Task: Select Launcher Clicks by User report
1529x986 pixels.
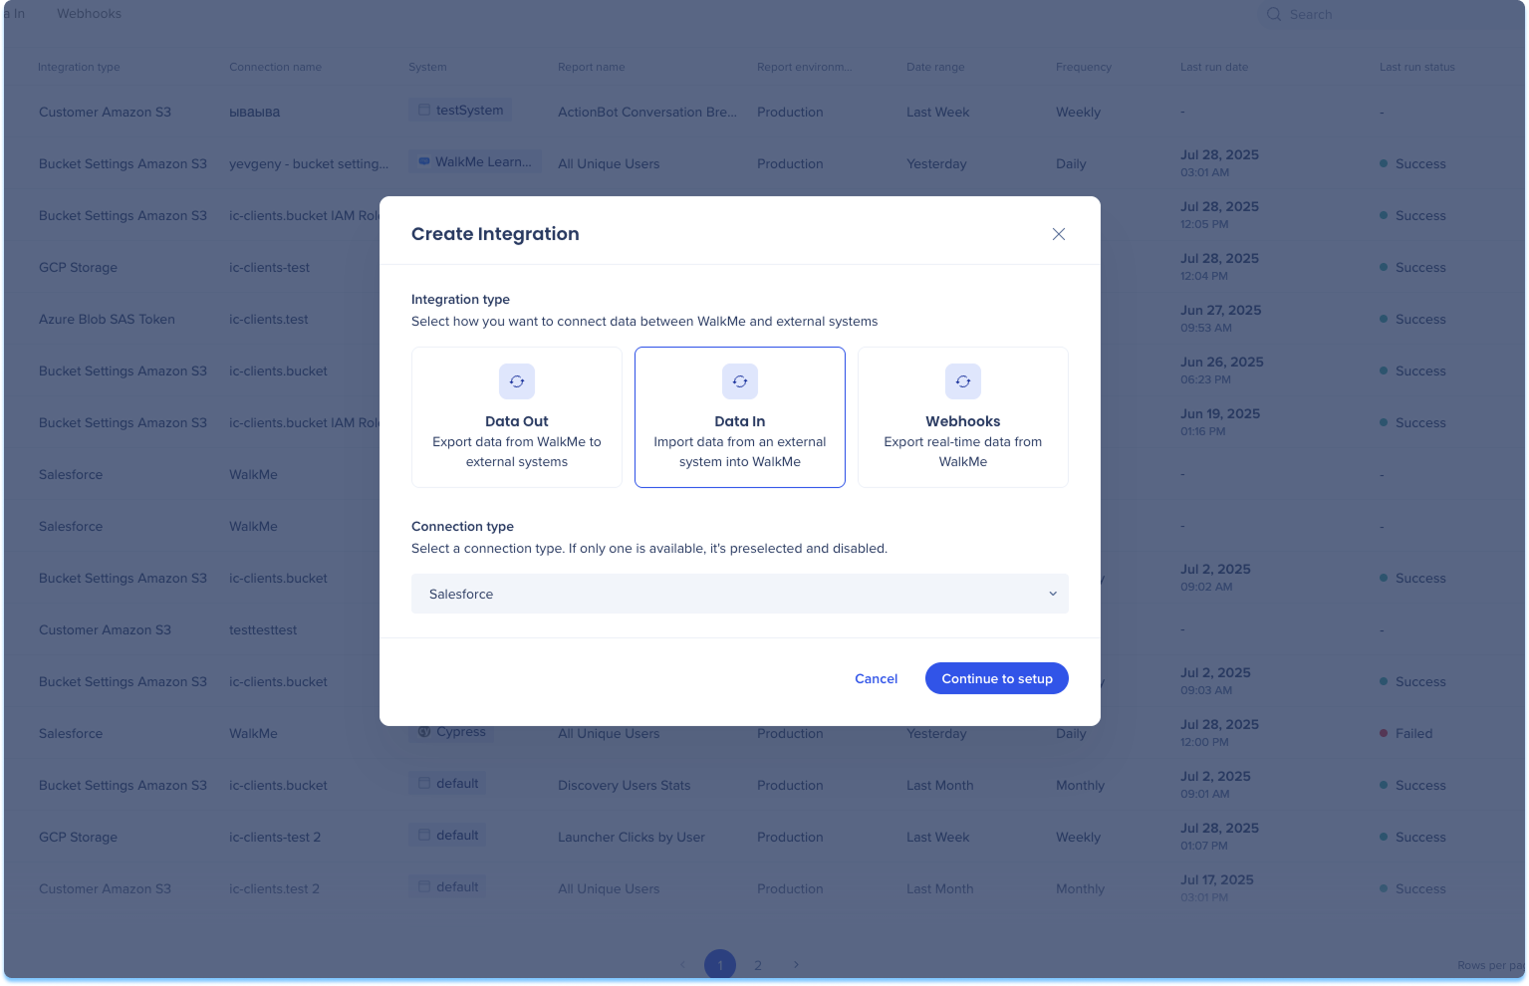Action: click(632, 837)
